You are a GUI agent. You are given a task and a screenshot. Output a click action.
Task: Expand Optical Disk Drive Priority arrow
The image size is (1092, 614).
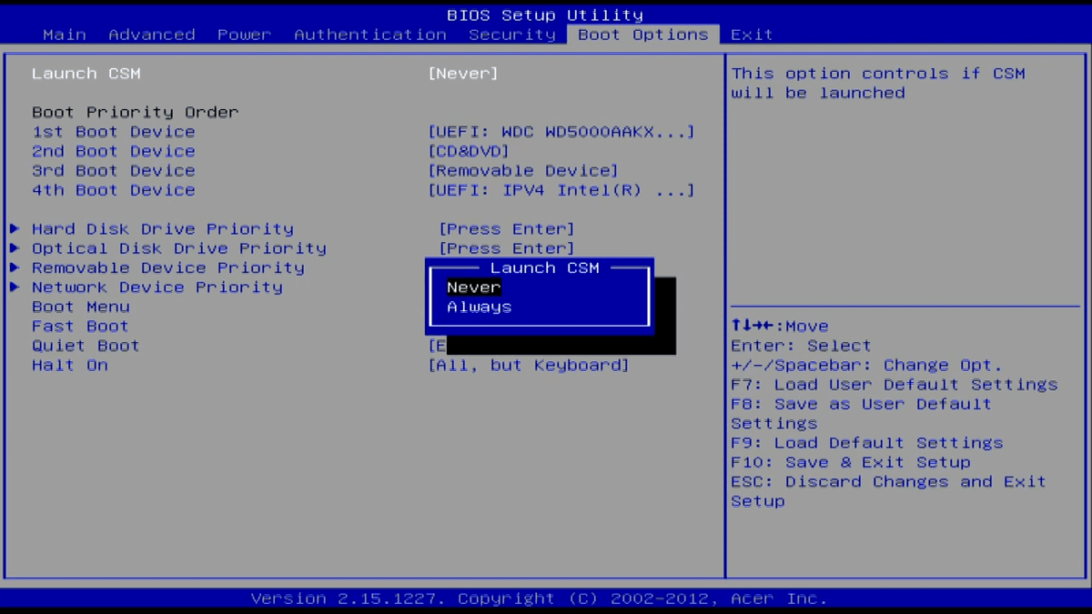(x=15, y=248)
